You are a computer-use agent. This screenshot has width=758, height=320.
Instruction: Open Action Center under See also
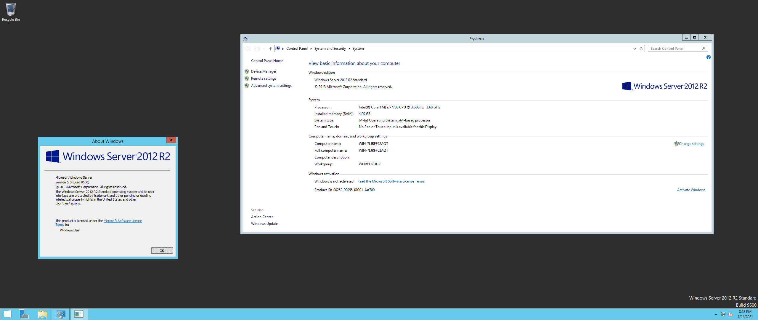coord(262,217)
